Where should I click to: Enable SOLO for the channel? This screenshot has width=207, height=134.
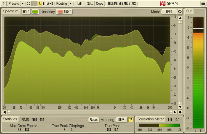click(90, 4)
